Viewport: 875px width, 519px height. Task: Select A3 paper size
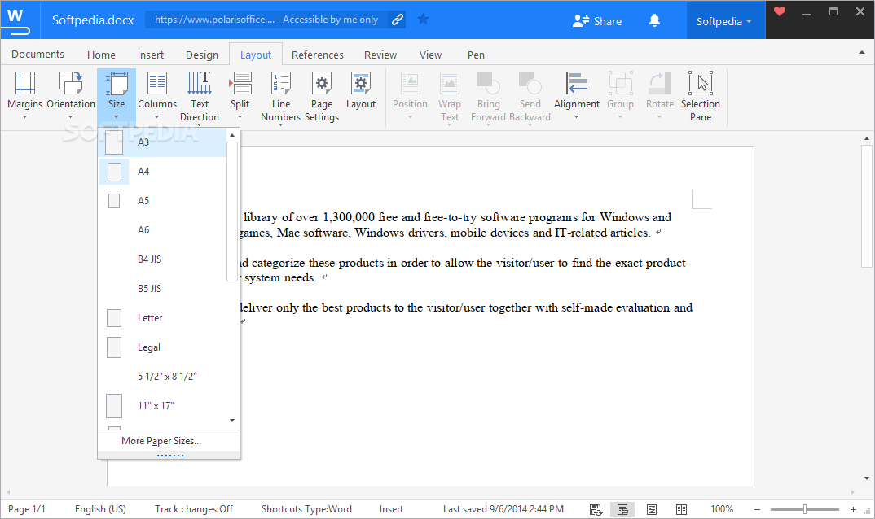(x=163, y=142)
